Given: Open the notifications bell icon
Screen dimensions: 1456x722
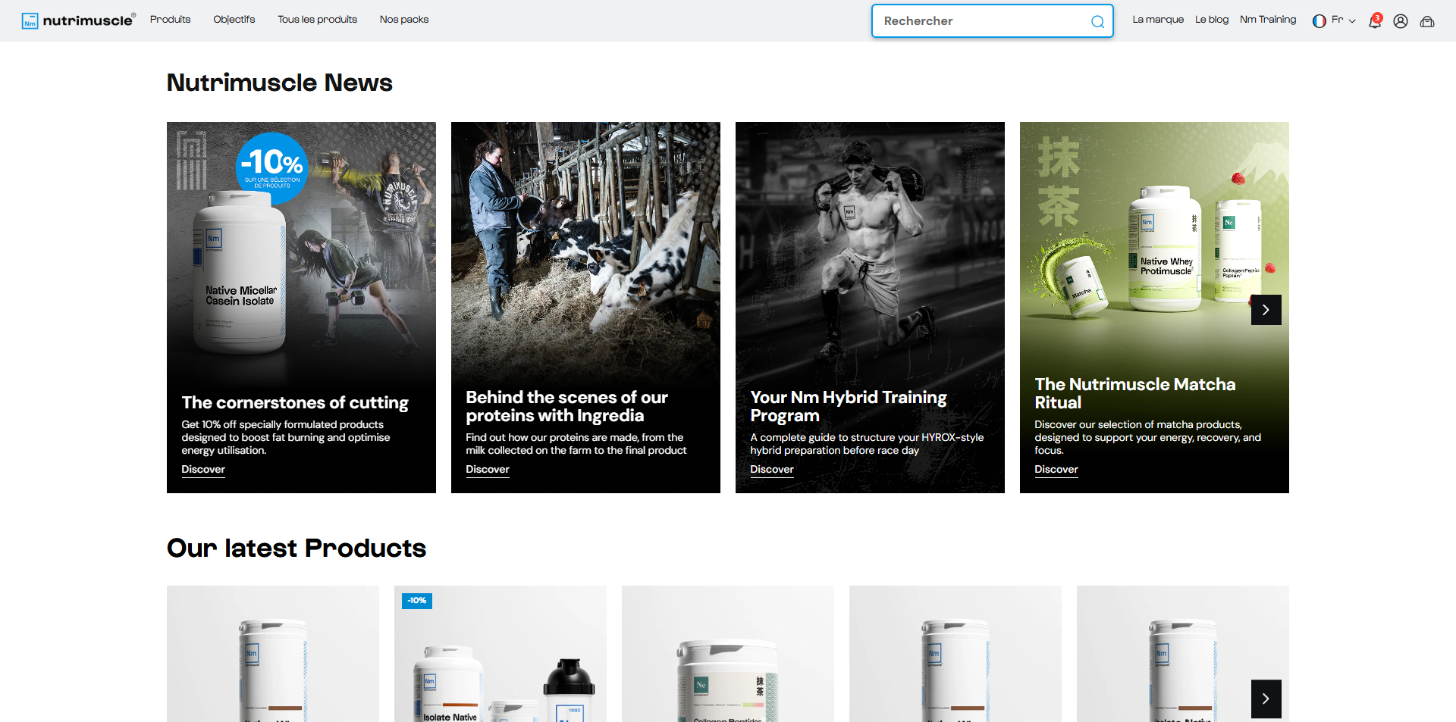Looking at the screenshot, I should (1375, 20).
